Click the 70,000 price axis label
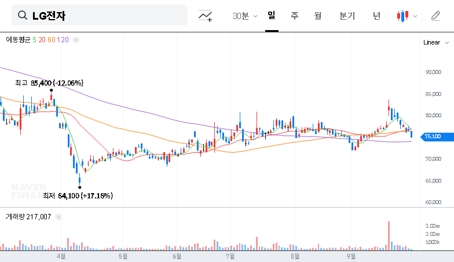The height and width of the screenshot is (262, 454). click(433, 158)
